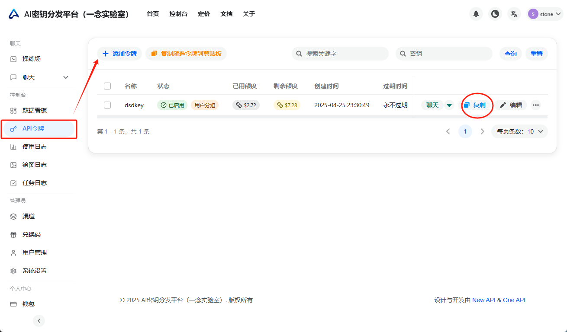Click the dsdkey token name
Viewport: 567px width, 332px height.
(134, 105)
